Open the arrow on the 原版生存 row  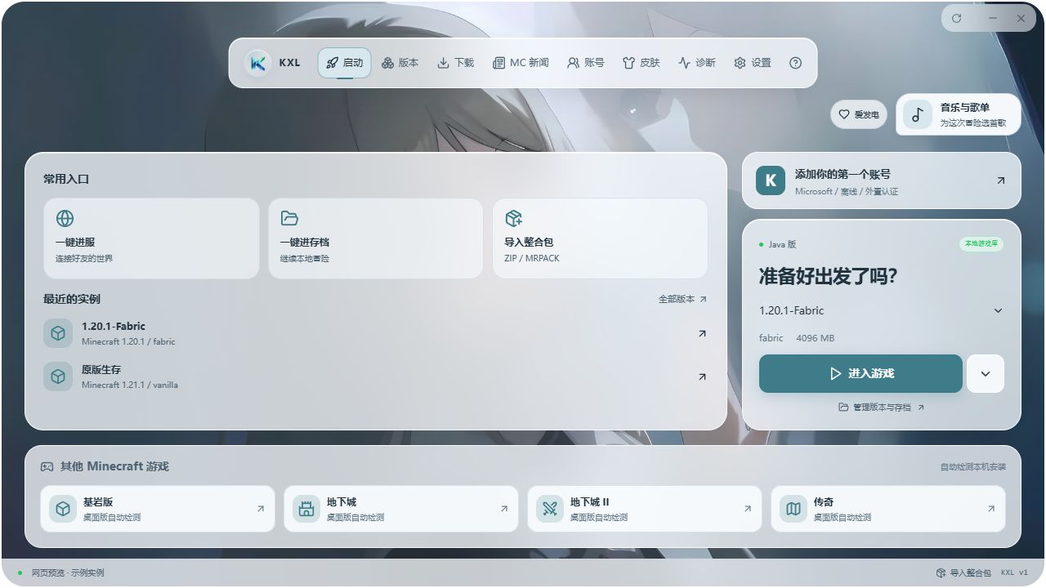point(702,376)
